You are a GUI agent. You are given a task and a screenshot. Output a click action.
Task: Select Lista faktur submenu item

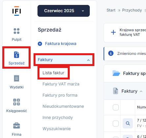click(53, 73)
